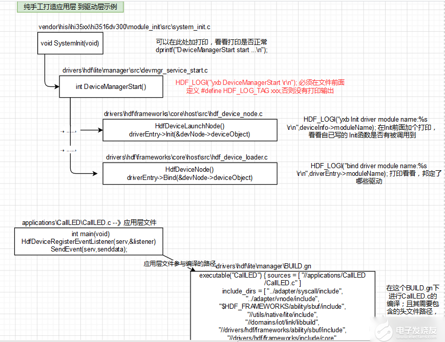
Task: Click the red HDF_LOG_TAG warning note
Action: coord(260,86)
